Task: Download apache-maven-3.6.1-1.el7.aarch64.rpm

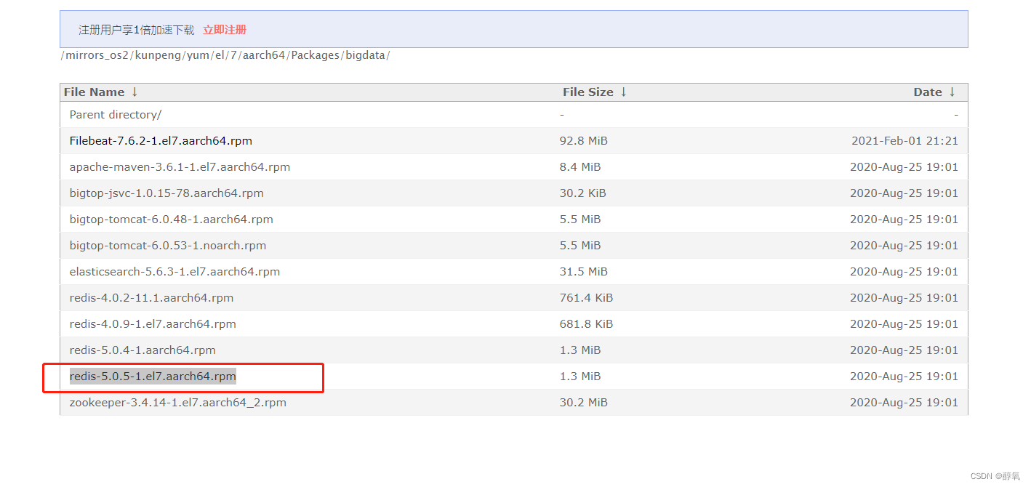Action: (x=180, y=167)
